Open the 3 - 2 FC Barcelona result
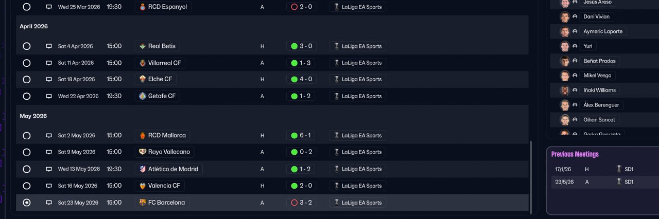The width and height of the screenshot is (659, 219). [x=301, y=203]
